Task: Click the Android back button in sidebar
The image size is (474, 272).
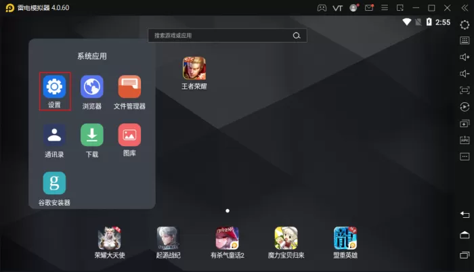Action: pyautogui.click(x=465, y=214)
